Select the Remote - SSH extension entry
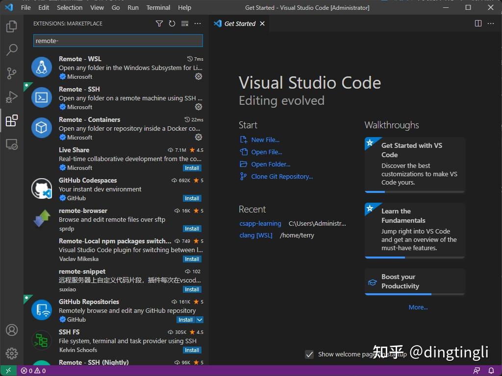 (117, 97)
